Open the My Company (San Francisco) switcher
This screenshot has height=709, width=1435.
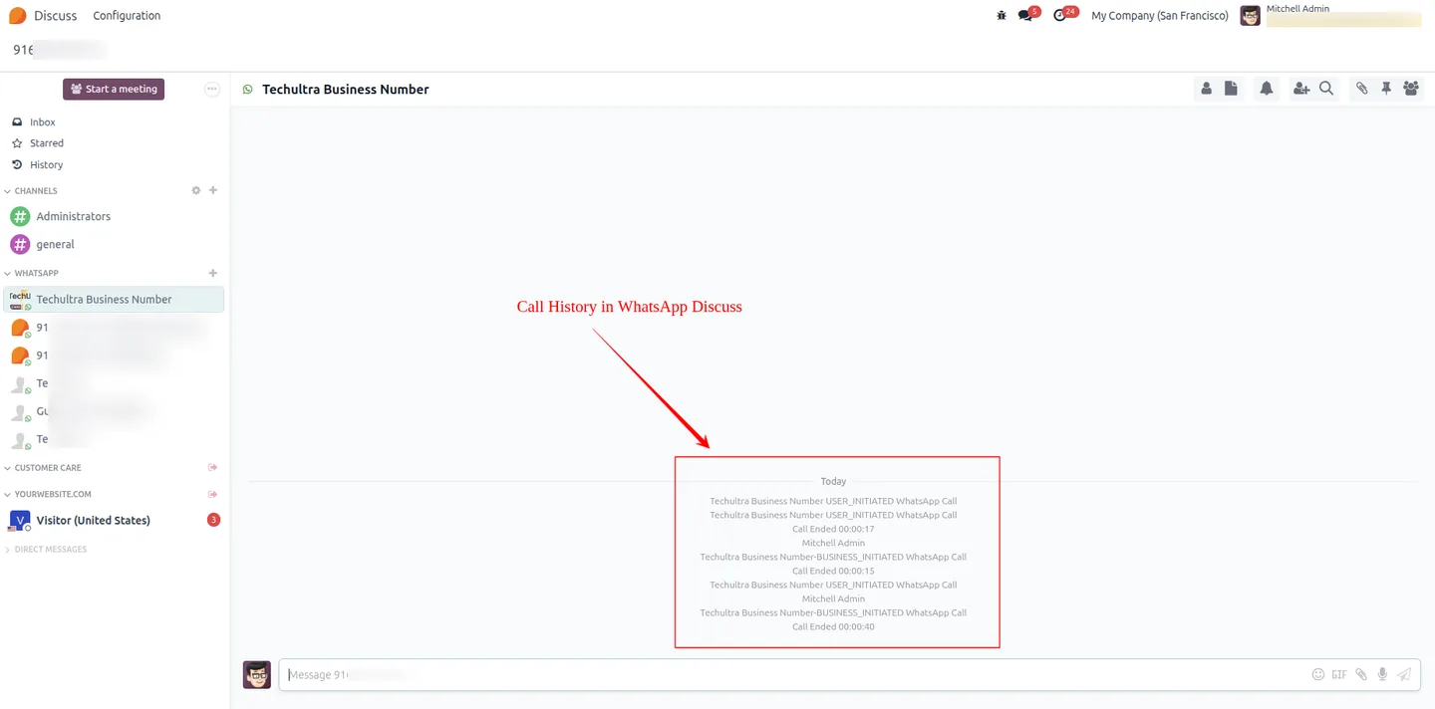tap(1160, 16)
